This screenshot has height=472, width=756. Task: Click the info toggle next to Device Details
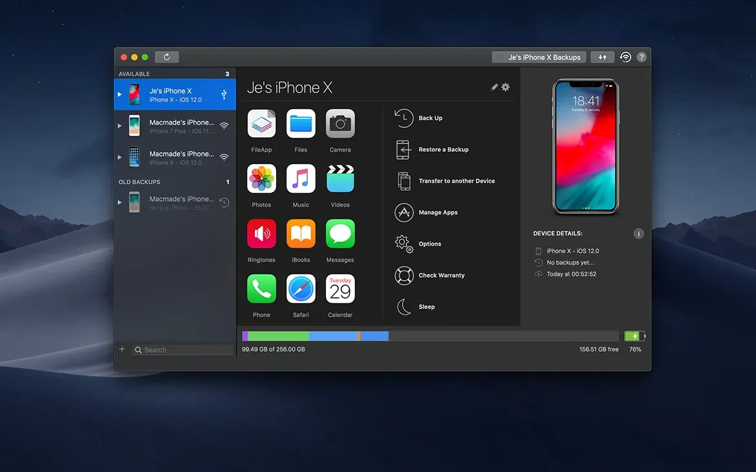(638, 233)
